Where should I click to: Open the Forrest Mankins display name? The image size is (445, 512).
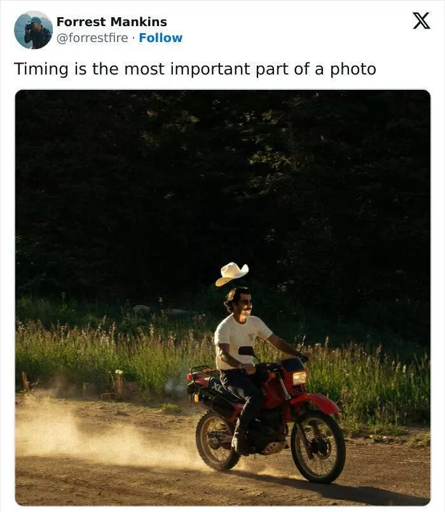(111, 22)
